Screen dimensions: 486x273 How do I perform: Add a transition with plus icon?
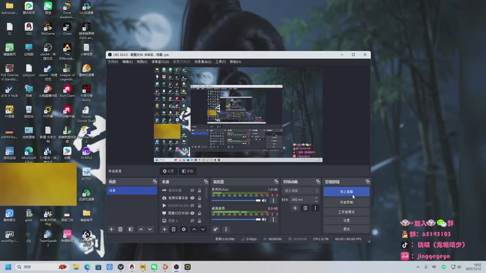295,208
